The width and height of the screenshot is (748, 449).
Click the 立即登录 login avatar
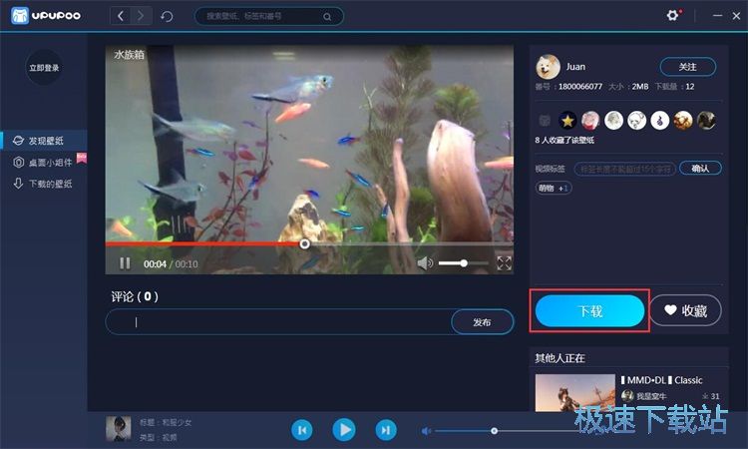(x=44, y=68)
